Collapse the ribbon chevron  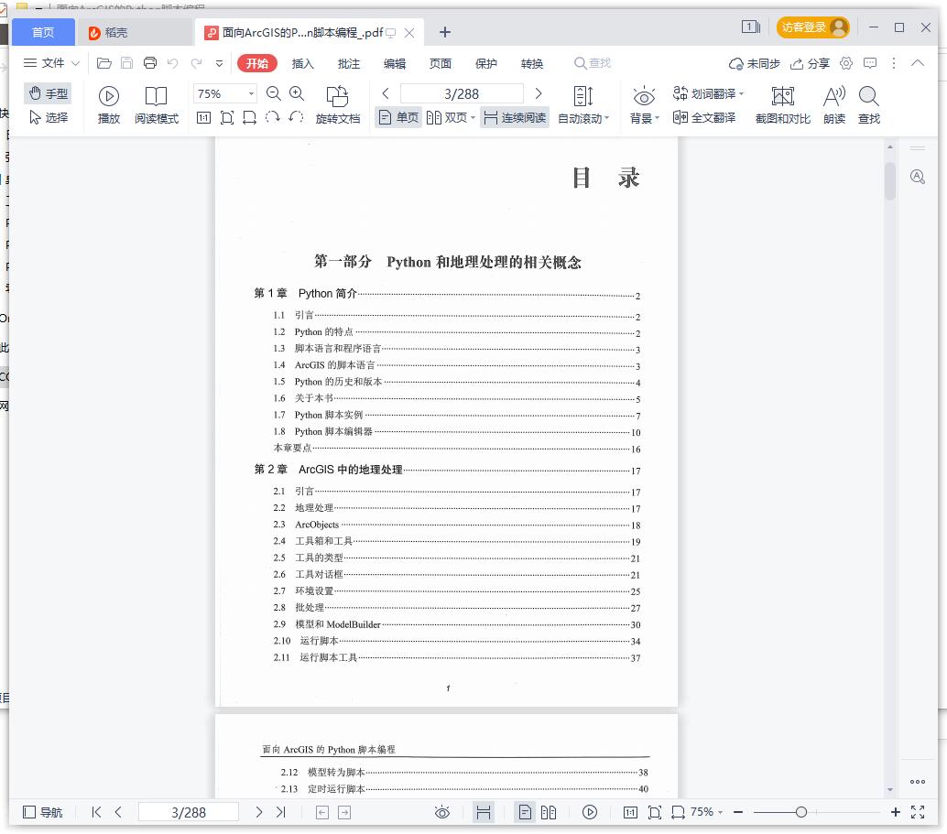(918, 63)
